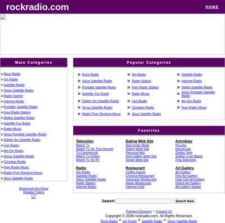
Task: Open Partners Directory link in footer
Action: click(139, 212)
